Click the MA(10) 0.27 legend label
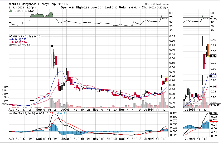 pyautogui.click(x=19, y=40)
